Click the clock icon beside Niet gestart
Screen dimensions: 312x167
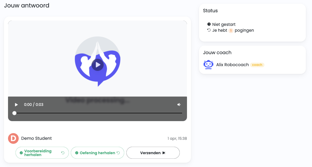coord(209,24)
